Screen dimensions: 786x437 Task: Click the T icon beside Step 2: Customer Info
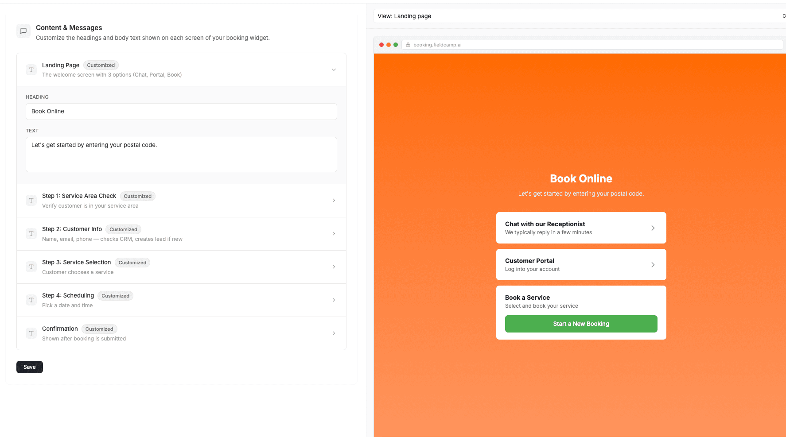[31, 233]
